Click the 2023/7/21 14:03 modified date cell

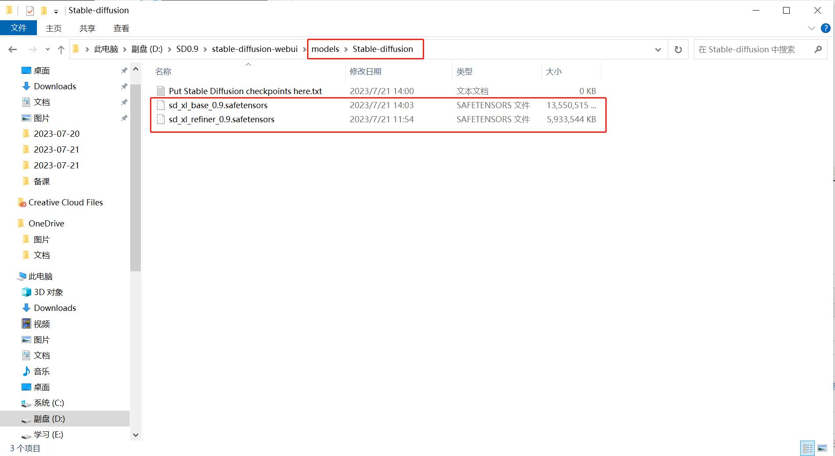pos(381,106)
